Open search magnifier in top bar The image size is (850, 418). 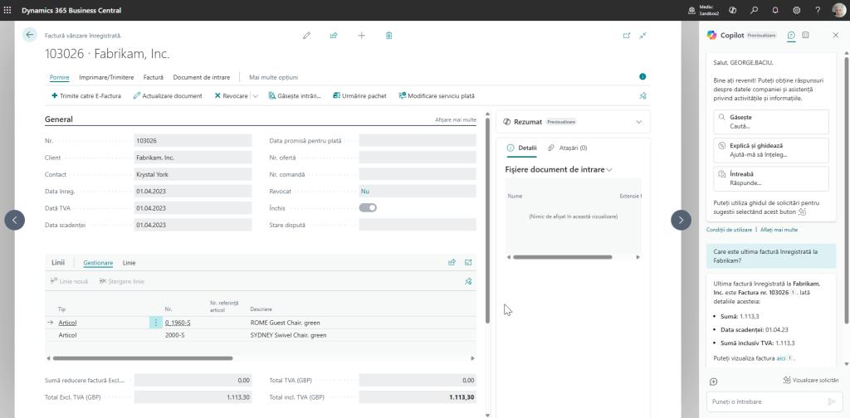(754, 10)
